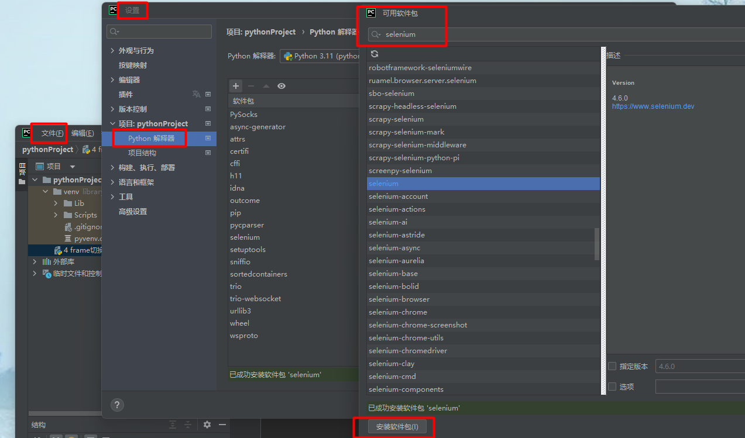Click the 选项 options text field
Image resolution: width=745 pixels, height=438 pixels.
click(700, 387)
